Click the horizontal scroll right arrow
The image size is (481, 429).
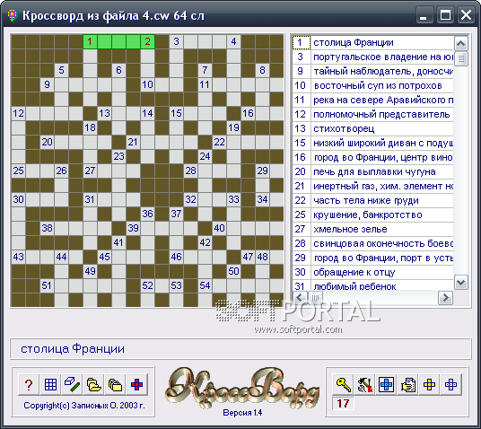click(x=445, y=297)
